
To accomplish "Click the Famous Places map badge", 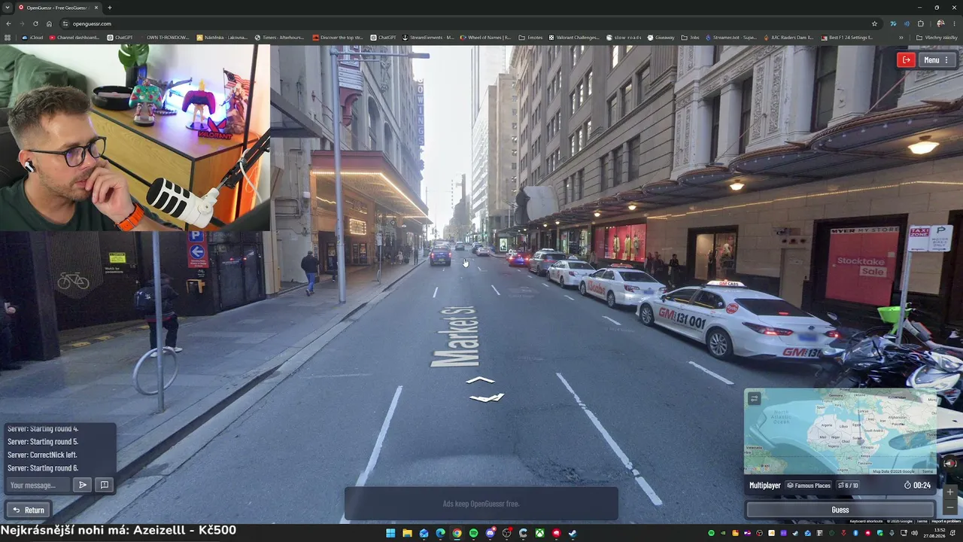I will click(x=808, y=486).
